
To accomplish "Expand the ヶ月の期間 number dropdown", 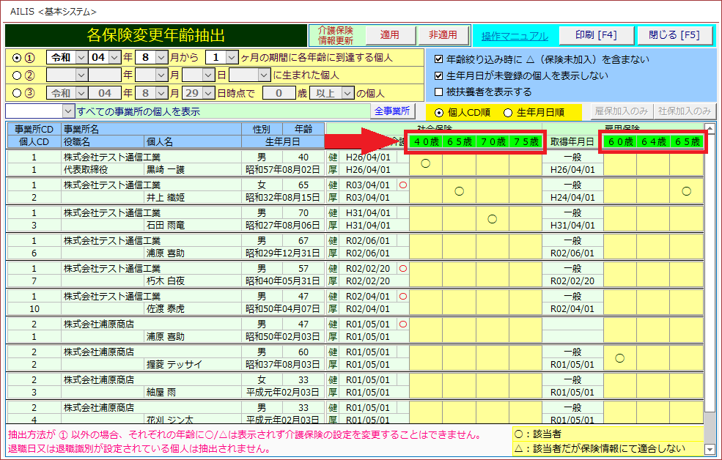I will click(232, 57).
